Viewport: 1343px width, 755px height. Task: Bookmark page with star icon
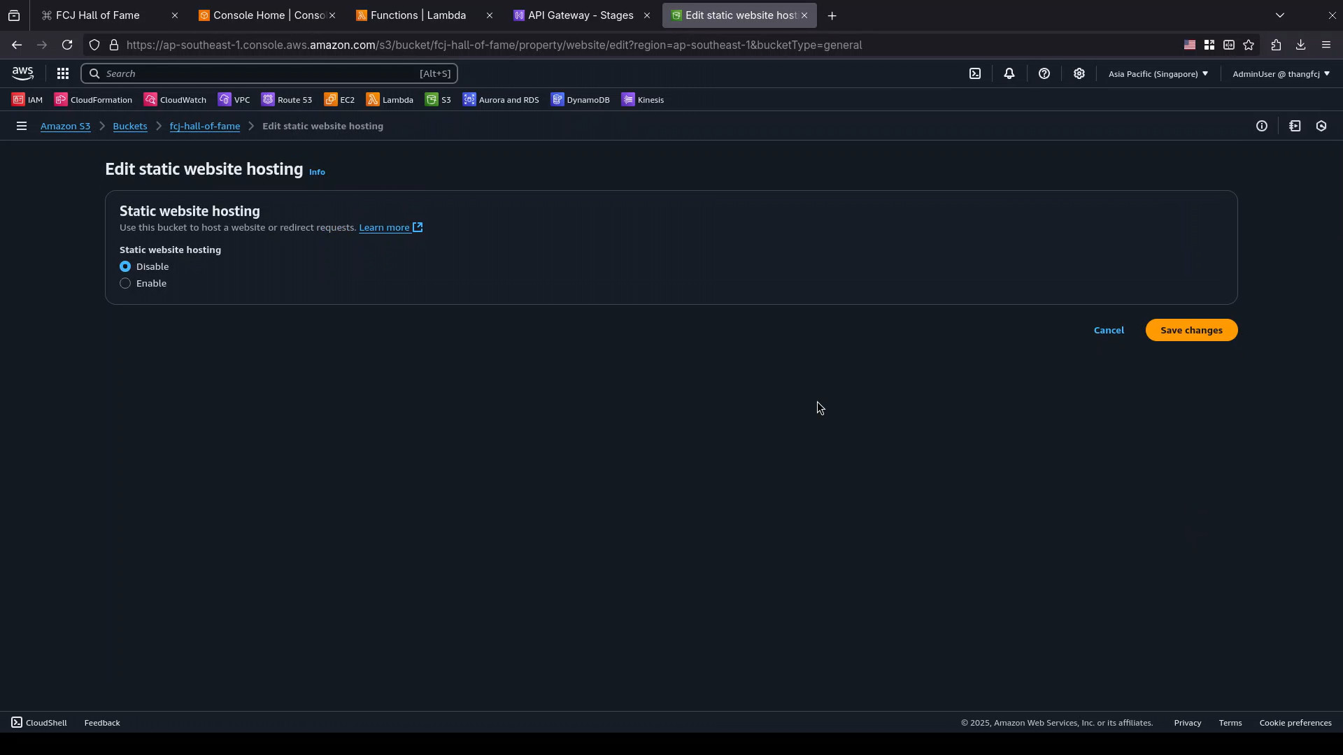tap(1249, 45)
